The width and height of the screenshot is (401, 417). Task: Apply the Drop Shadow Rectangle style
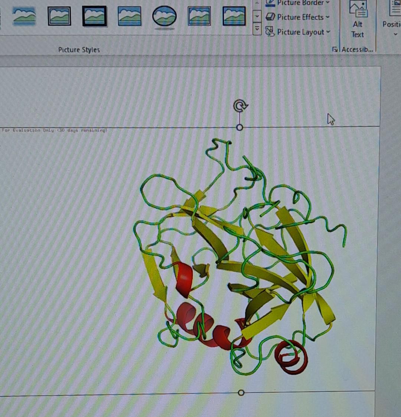[129, 16]
